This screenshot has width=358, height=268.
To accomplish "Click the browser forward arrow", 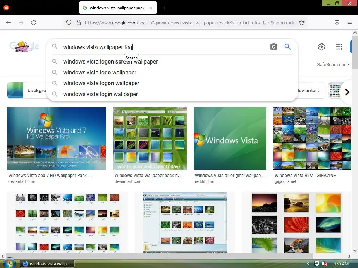I will pyautogui.click(x=21, y=23).
